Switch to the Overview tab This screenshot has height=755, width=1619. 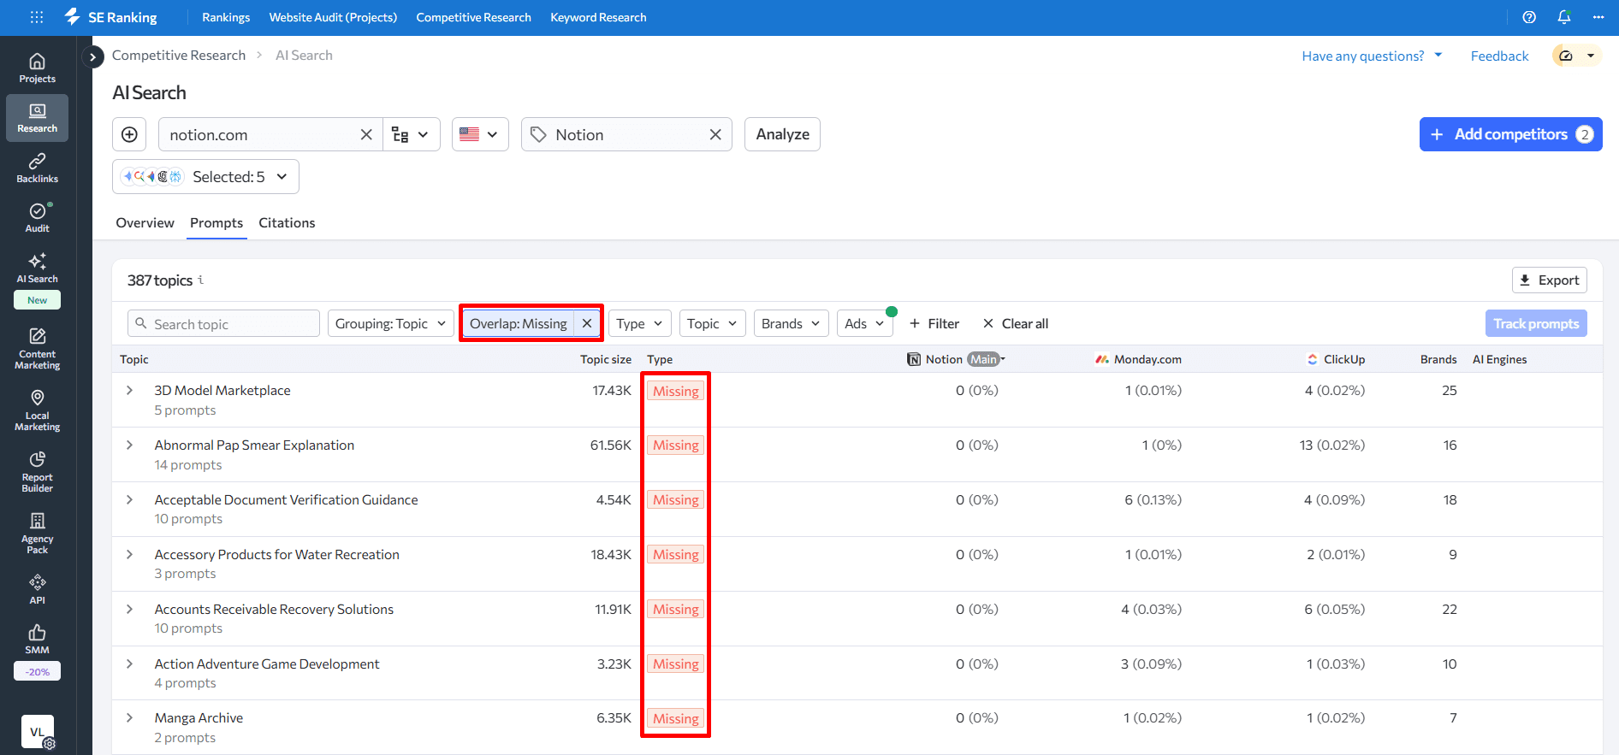[145, 222]
